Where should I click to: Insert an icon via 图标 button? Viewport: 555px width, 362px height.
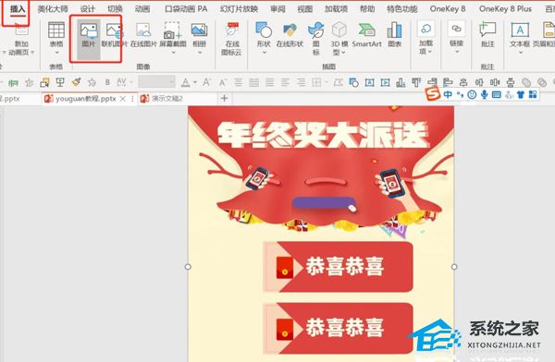(x=316, y=38)
